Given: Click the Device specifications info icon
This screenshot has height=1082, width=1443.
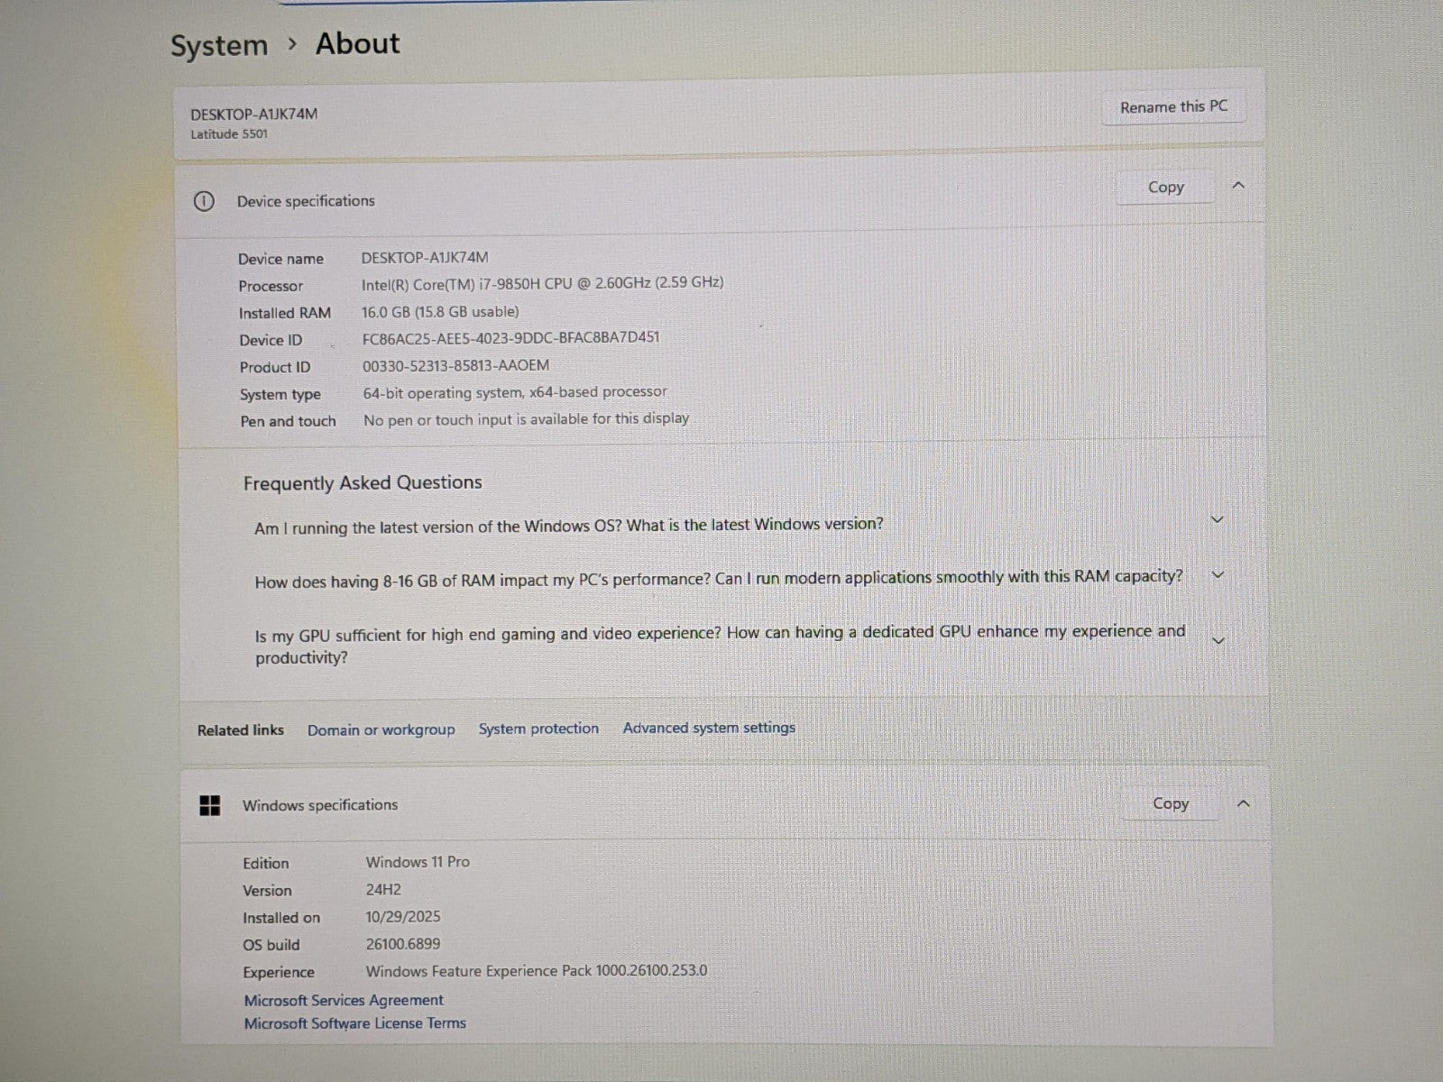Looking at the screenshot, I should [204, 201].
